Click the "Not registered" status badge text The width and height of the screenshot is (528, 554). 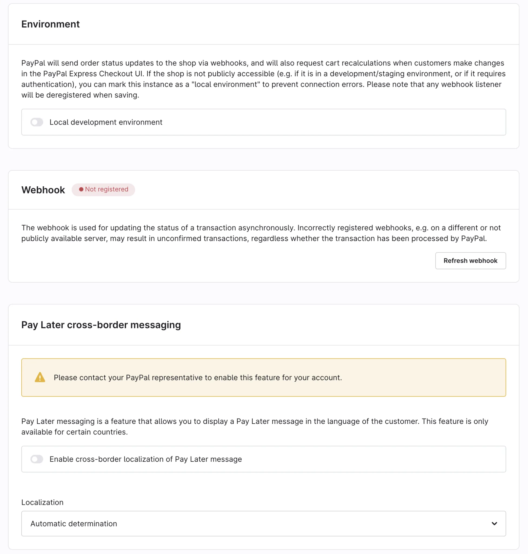tap(107, 189)
